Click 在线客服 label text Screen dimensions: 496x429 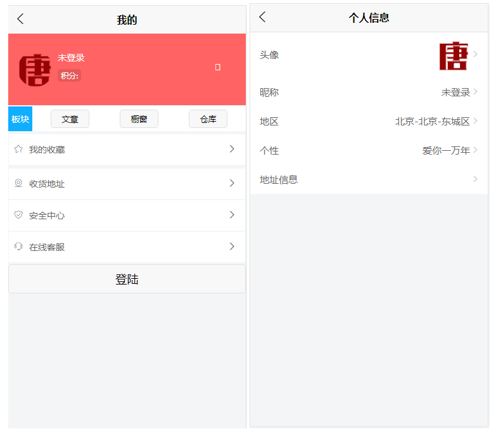(47, 247)
